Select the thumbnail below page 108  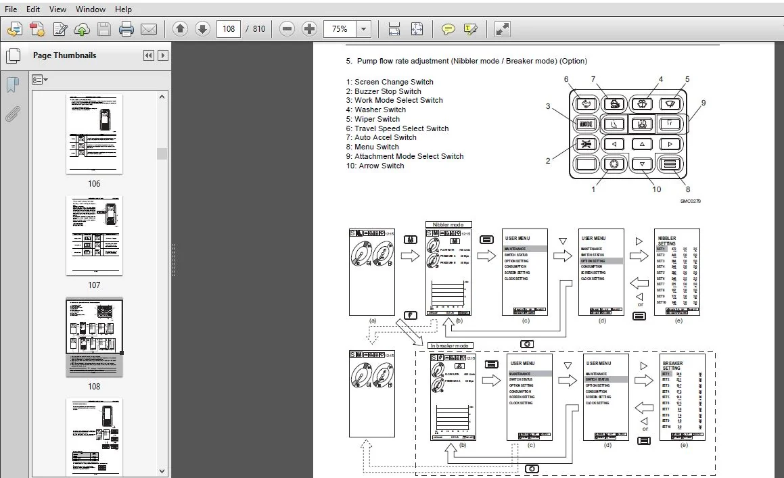[x=94, y=437]
